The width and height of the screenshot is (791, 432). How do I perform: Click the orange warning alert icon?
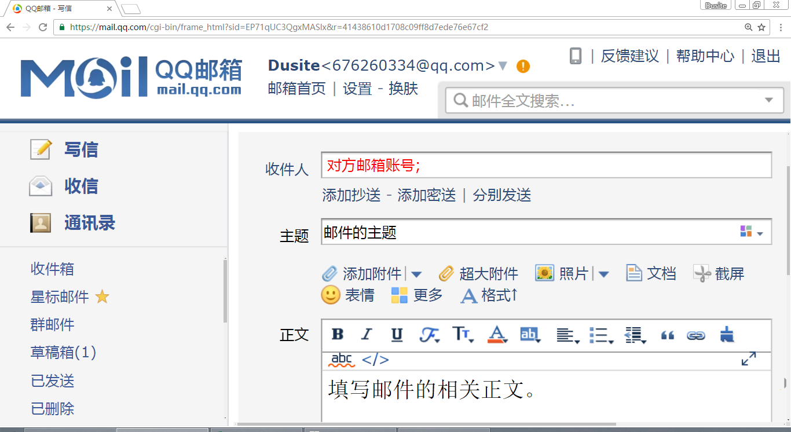pos(523,66)
